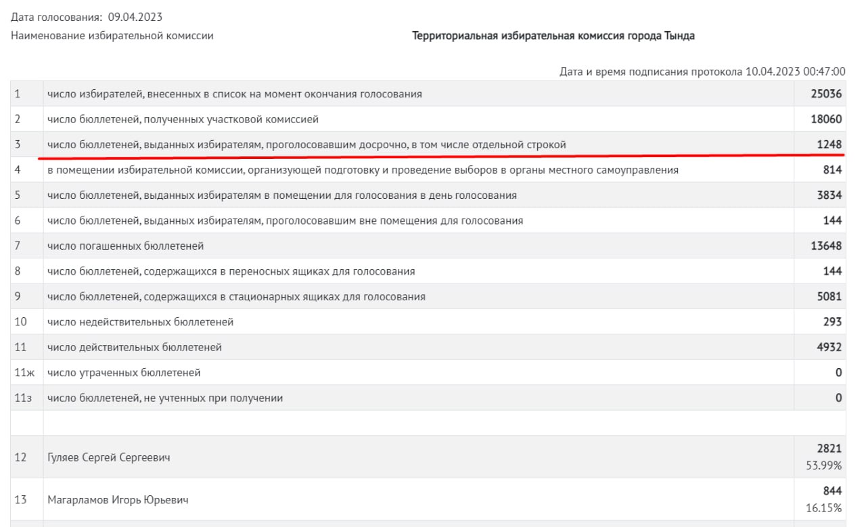The height and width of the screenshot is (527, 866).
Task: Select the stationary boxes value 5081
Action: click(x=829, y=296)
